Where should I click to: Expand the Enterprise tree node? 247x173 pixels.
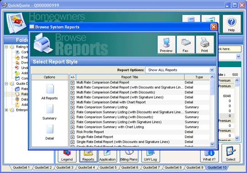click(6, 110)
